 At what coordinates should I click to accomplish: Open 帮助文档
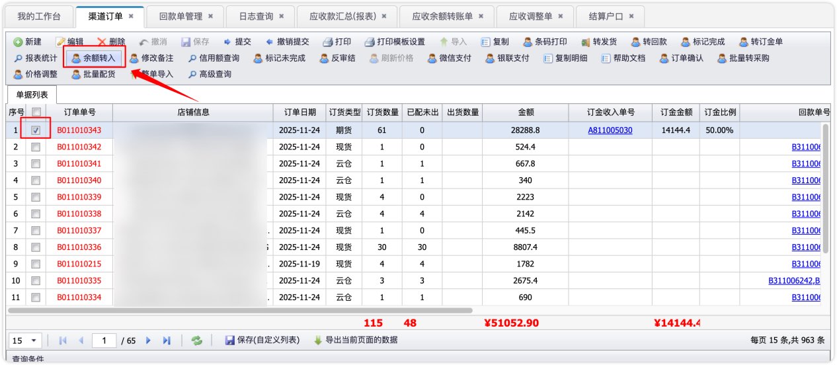coord(623,58)
